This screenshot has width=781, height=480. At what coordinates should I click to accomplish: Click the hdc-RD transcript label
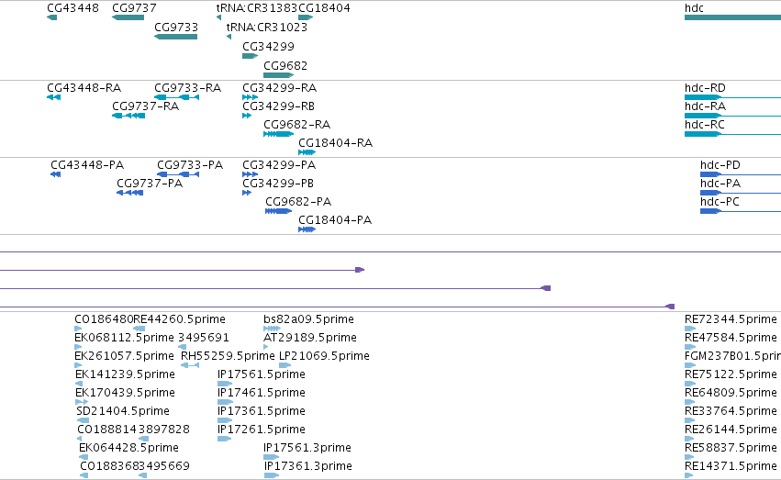pyautogui.click(x=705, y=88)
